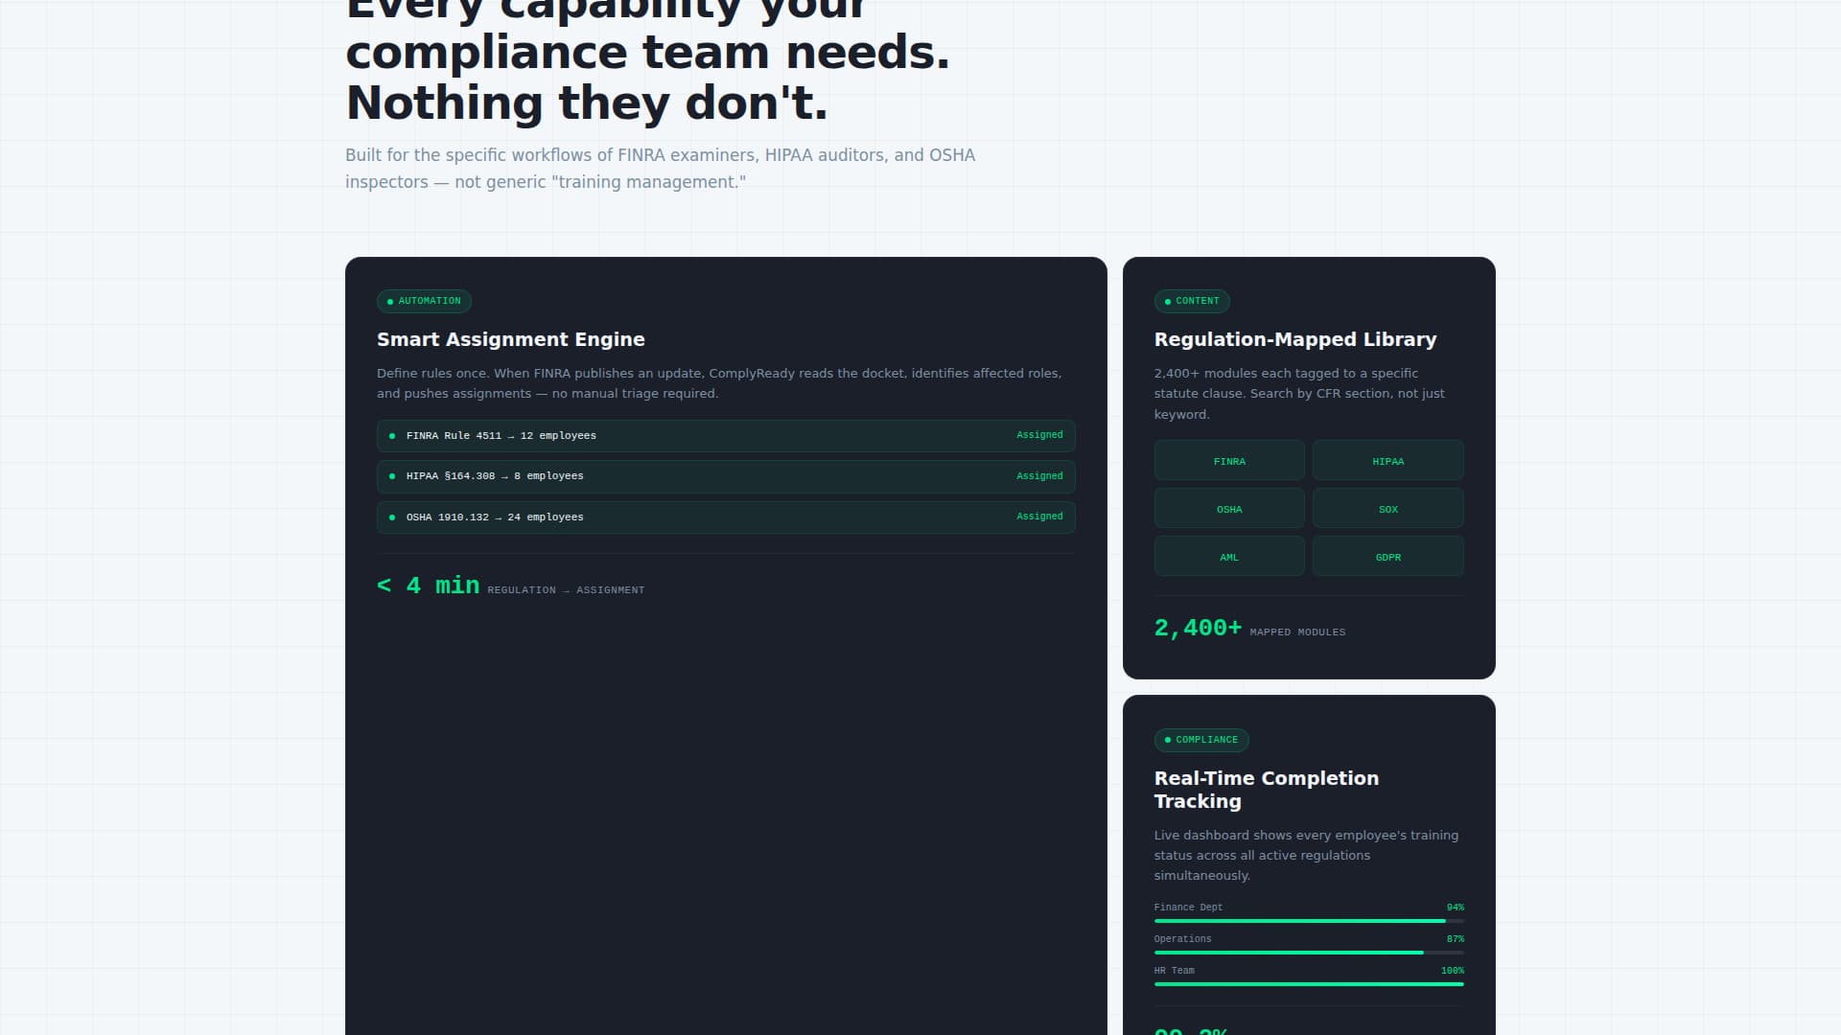Click the 'REGULATION → ASSIGNMENT' label
This screenshot has width=1841, height=1035.
pyautogui.click(x=566, y=590)
